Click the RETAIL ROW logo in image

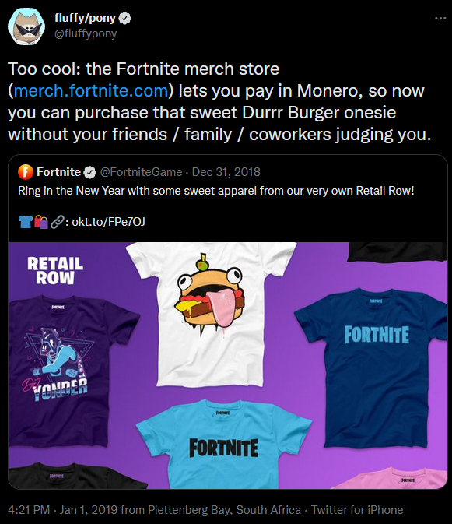55,271
